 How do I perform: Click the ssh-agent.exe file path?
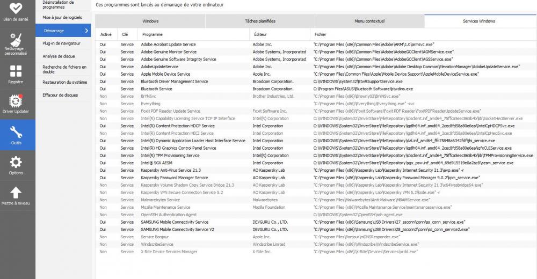[358, 215]
